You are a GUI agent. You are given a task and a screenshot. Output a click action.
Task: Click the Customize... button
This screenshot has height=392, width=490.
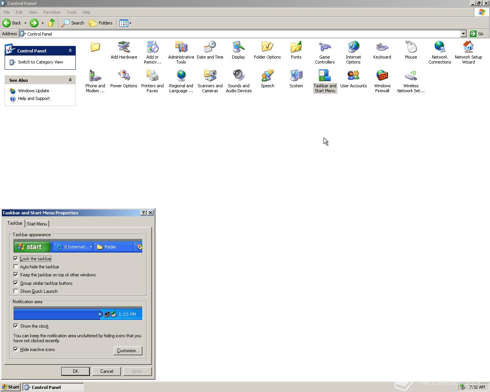[x=128, y=351]
